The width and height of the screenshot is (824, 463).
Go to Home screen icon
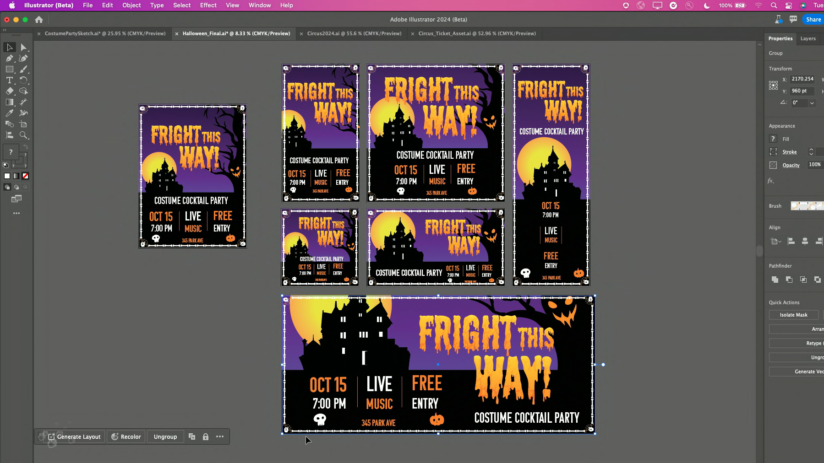coord(39,20)
